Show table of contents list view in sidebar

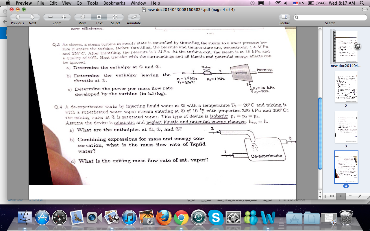[x=350, y=196]
